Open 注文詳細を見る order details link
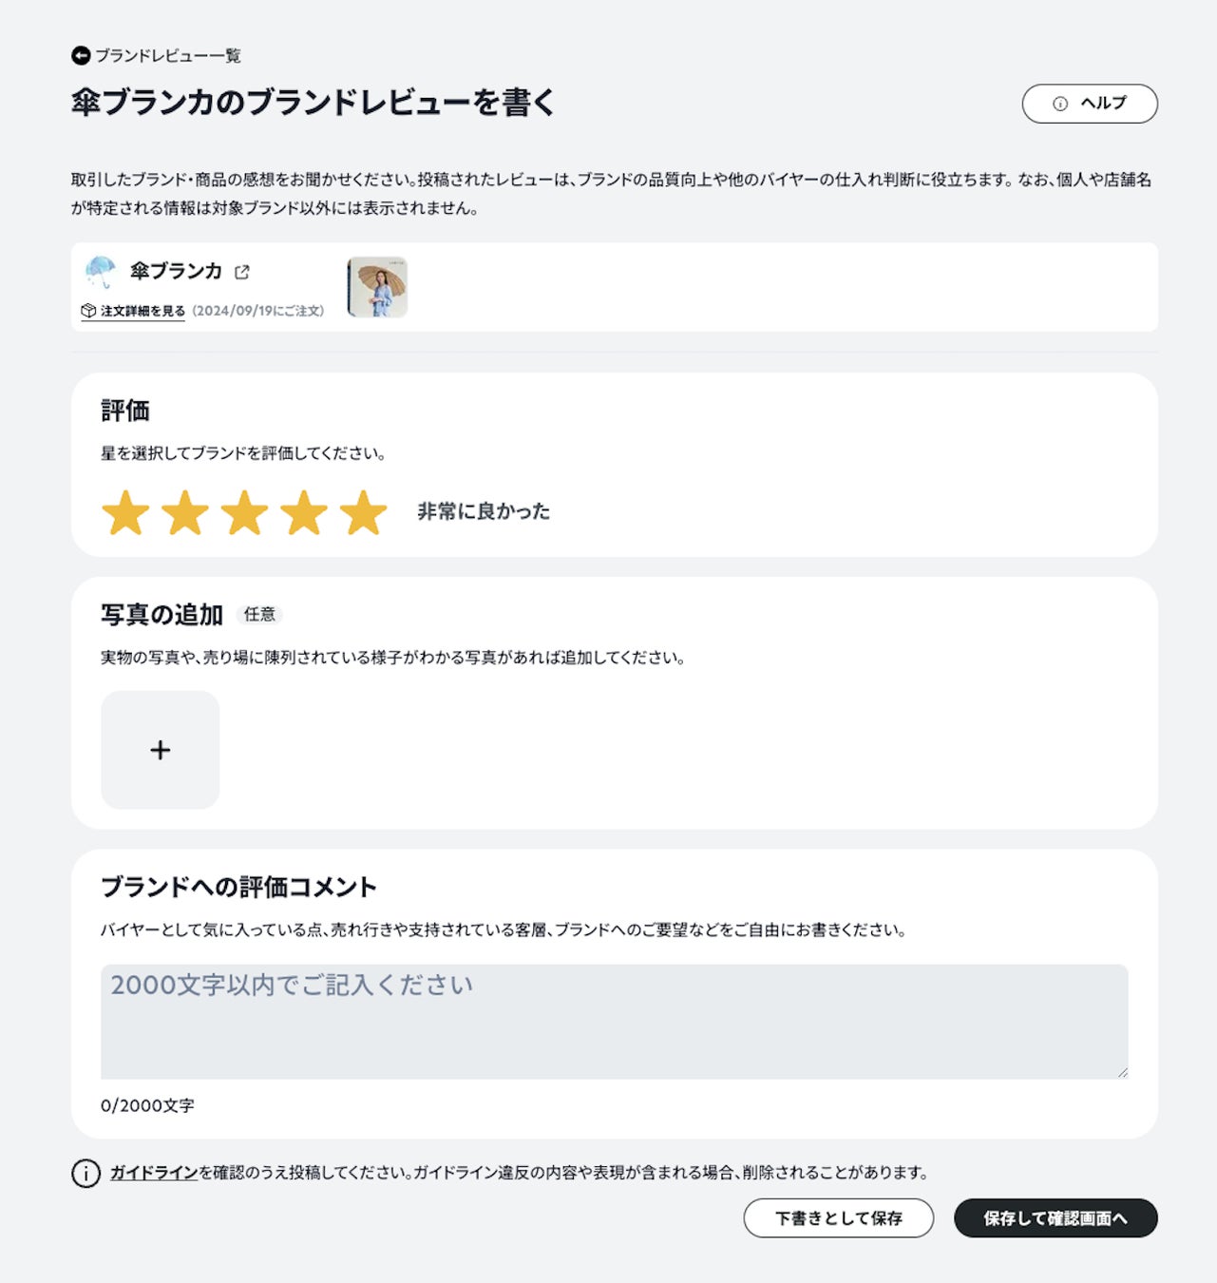Image resolution: width=1217 pixels, height=1283 pixels. 142,311
